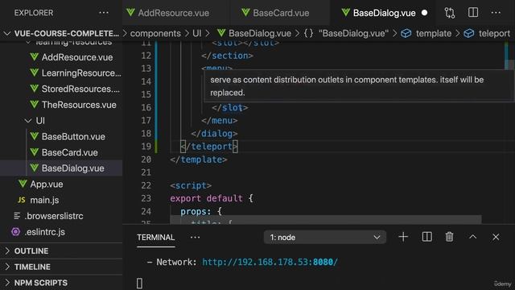
Task: Click the quoted "BaseDialog.vue" breadcrumb
Action: tap(353, 33)
